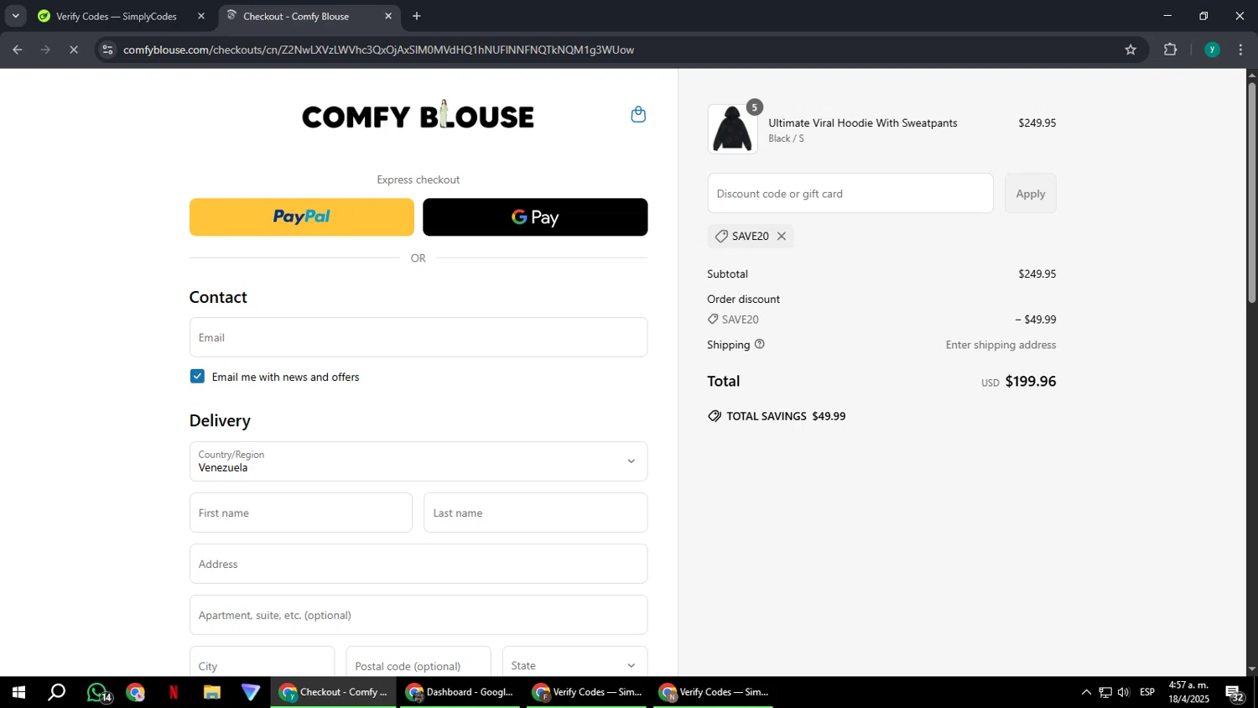Open Windows taskbar search

coord(56,692)
